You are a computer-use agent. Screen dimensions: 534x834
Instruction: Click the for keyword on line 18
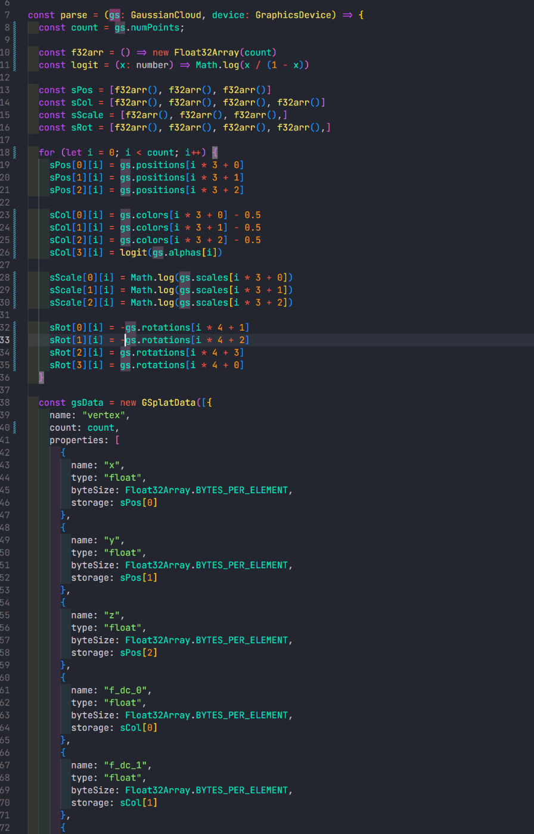click(x=47, y=153)
